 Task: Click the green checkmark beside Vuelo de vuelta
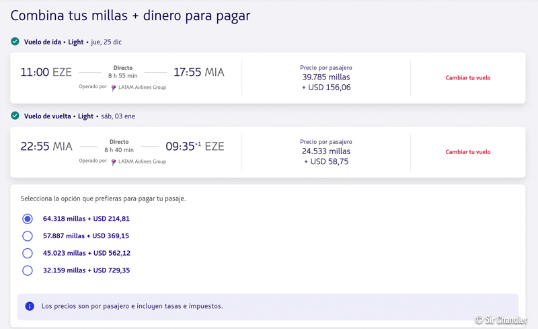tap(15, 116)
